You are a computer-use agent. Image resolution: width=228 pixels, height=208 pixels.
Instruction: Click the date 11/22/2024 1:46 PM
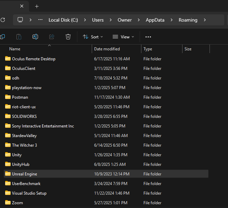point(112,193)
